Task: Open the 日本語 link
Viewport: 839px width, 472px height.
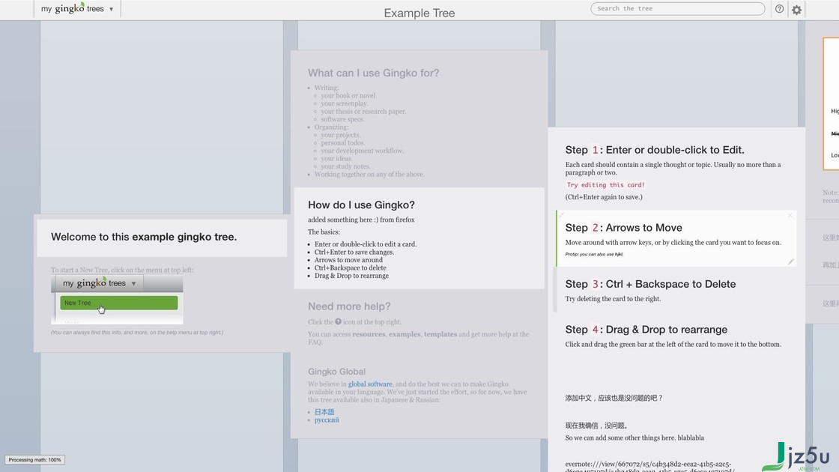Action: coord(324,412)
